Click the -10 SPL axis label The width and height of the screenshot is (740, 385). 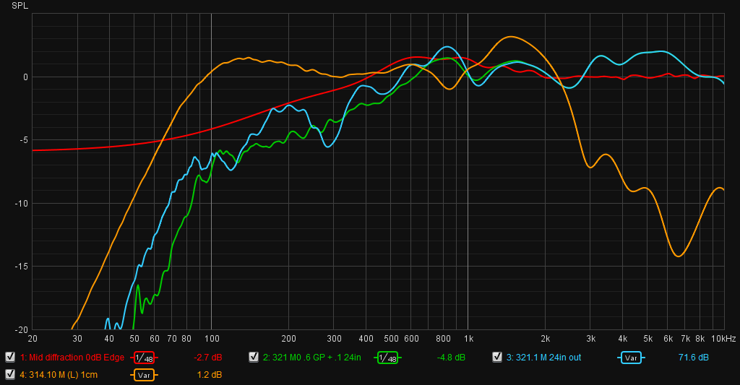(22, 204)
